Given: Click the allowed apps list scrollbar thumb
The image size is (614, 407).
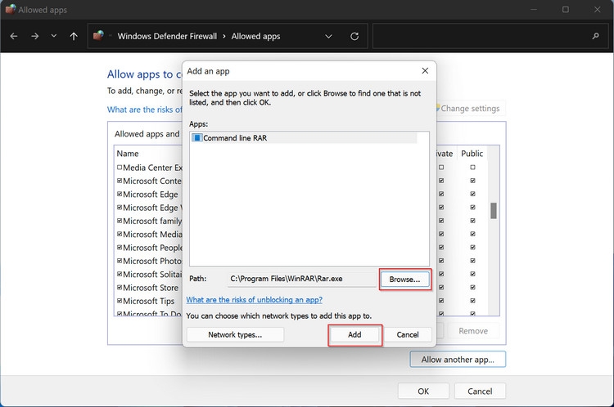Looking at the screenshot, I should click(494, 211).
